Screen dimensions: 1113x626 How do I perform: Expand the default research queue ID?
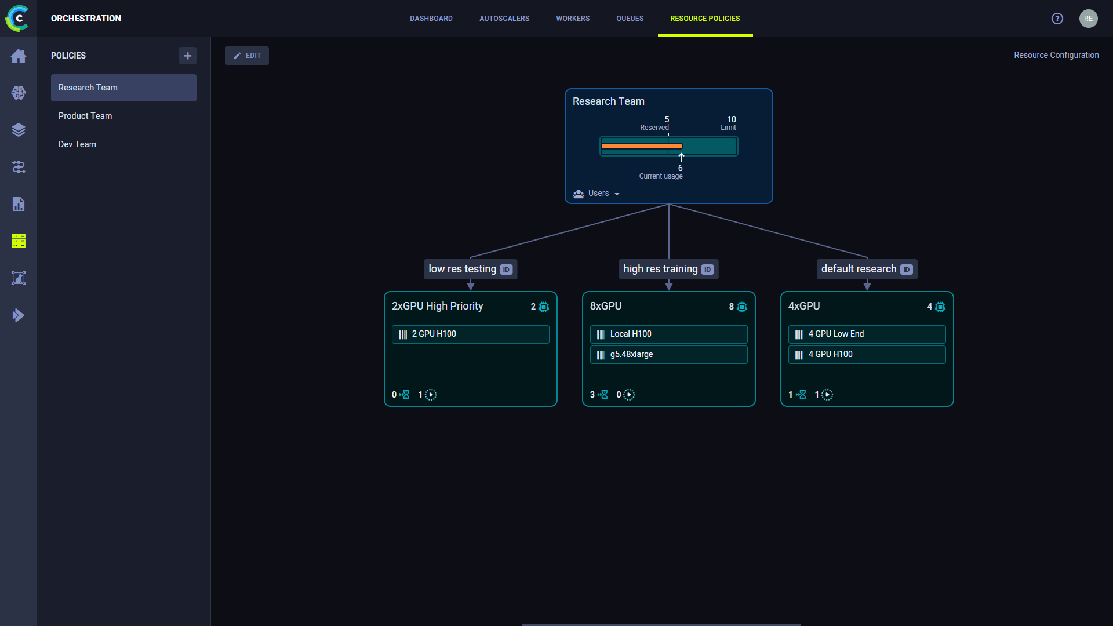pos(907,269)
